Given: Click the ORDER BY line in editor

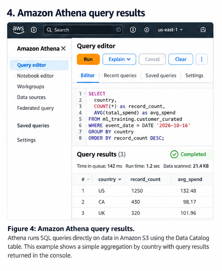Looking at the screenshot, I should 126,138.
